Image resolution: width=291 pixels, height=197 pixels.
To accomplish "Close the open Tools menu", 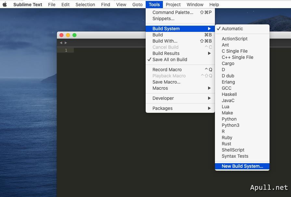I will point(154,5).
